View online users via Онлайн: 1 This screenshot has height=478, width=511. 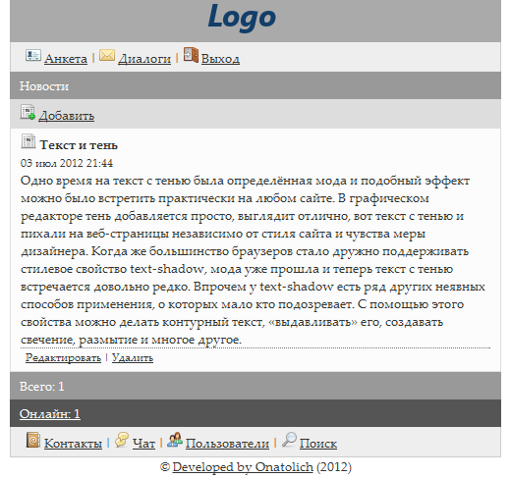[x=50, y=414]
